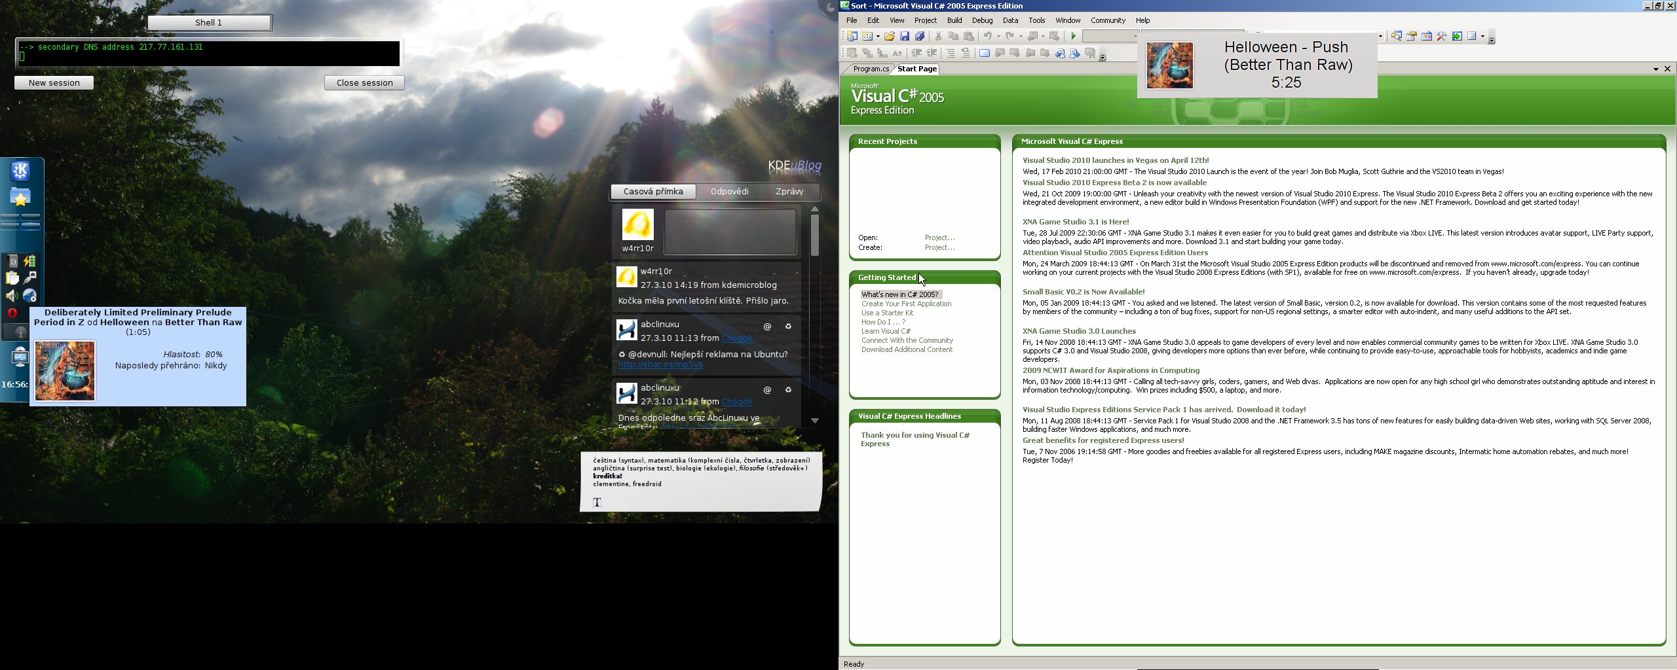Switch to Program.cs tab

871,69
